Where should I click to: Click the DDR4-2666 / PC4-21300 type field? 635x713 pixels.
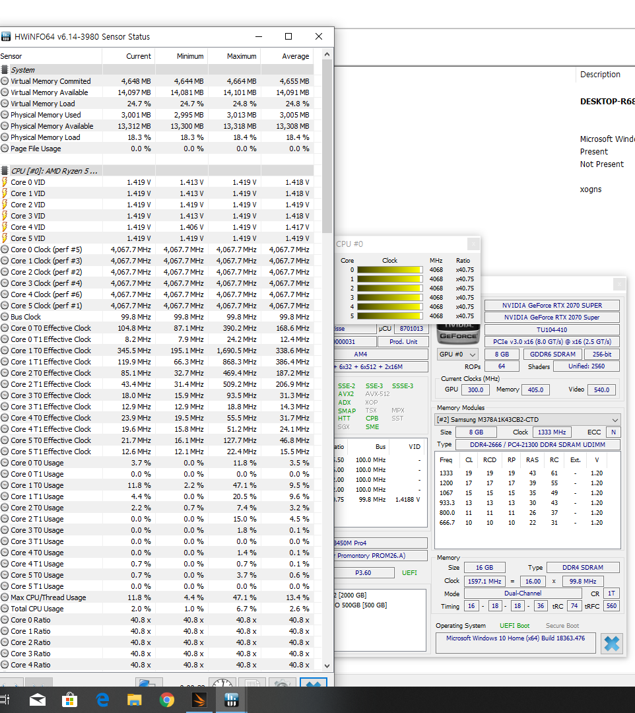tap(538, 445)
